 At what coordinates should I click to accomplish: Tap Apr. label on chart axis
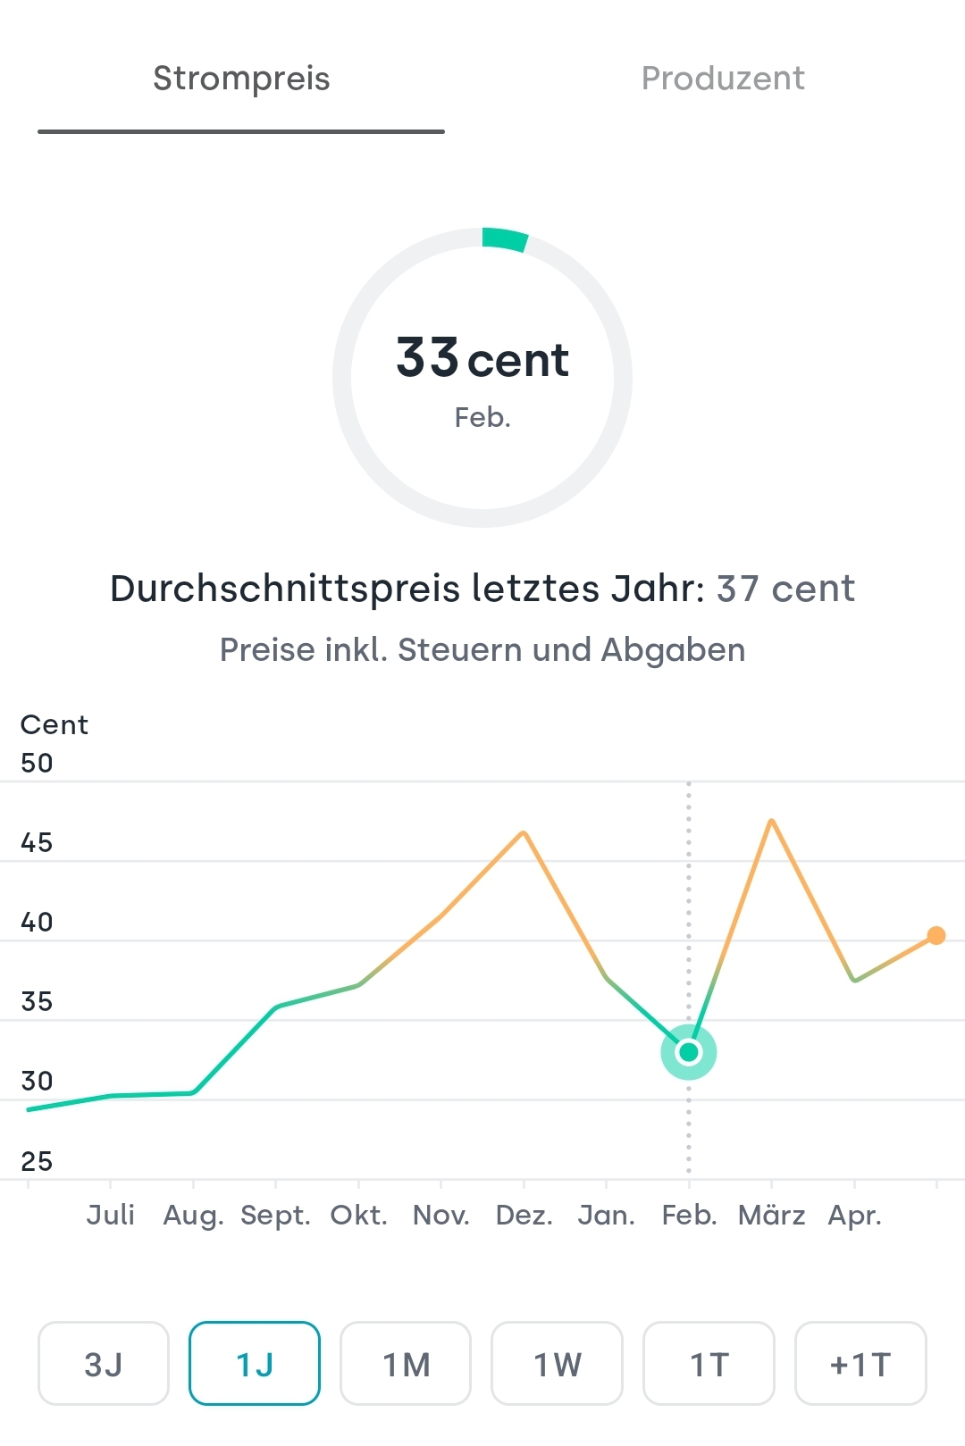pyautogui.click(x=854, y=1216)
